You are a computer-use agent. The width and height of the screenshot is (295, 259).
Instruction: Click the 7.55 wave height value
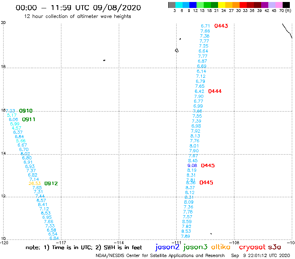point(197,116)
